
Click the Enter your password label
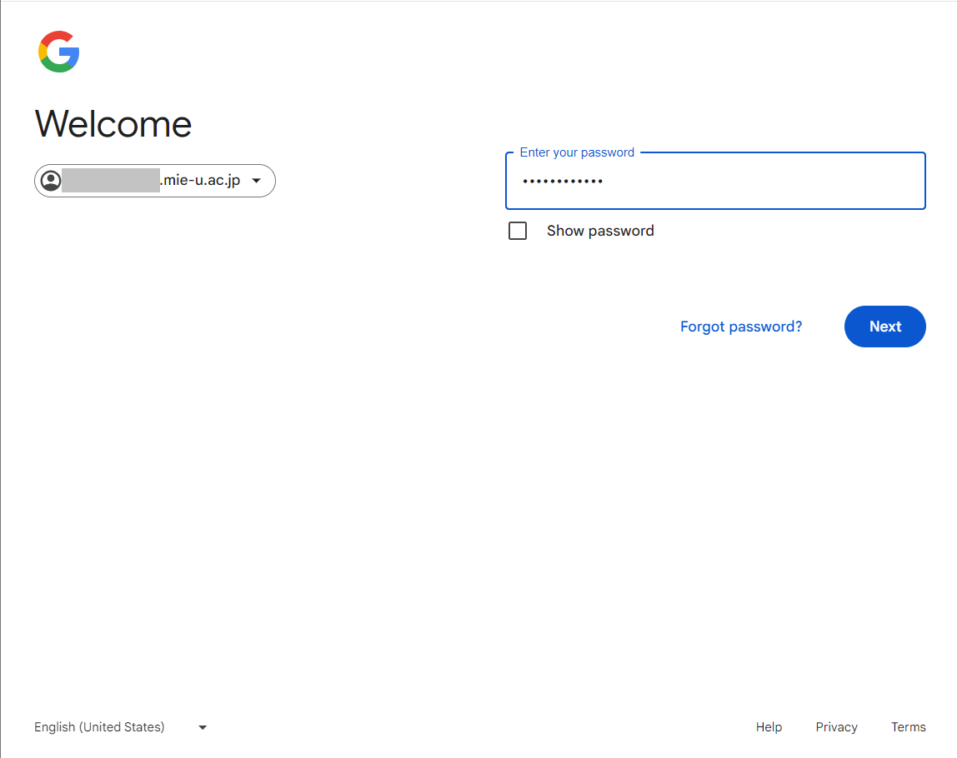tap(577, 152)
